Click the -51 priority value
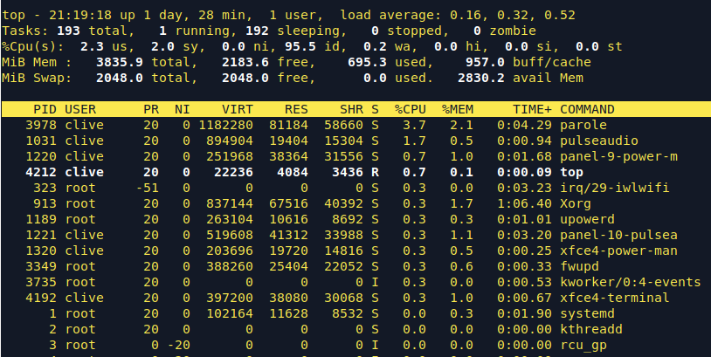This screenshot has height=357, width=711. pyautogui.click(x=147, y=188)
